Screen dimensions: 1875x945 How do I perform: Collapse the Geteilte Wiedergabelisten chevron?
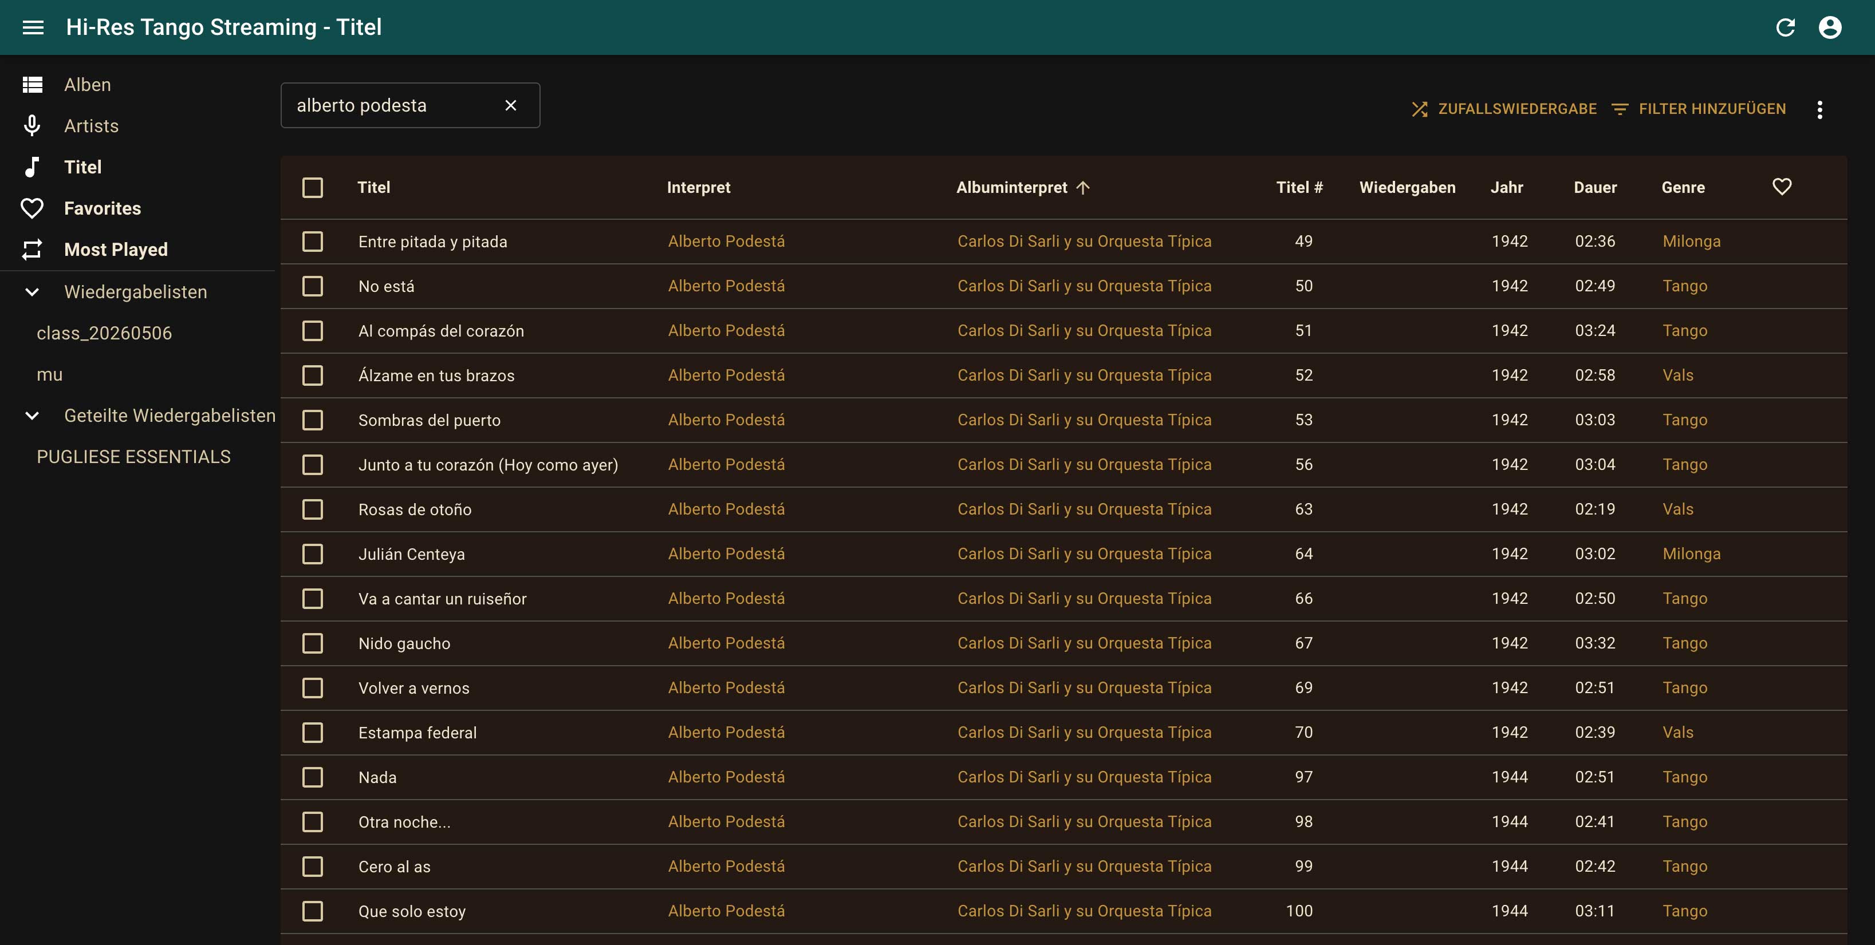(32, 416)
